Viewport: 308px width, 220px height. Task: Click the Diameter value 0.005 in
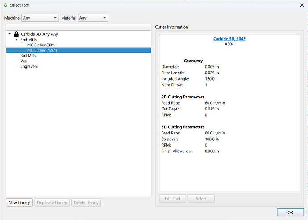click(212, 67)
